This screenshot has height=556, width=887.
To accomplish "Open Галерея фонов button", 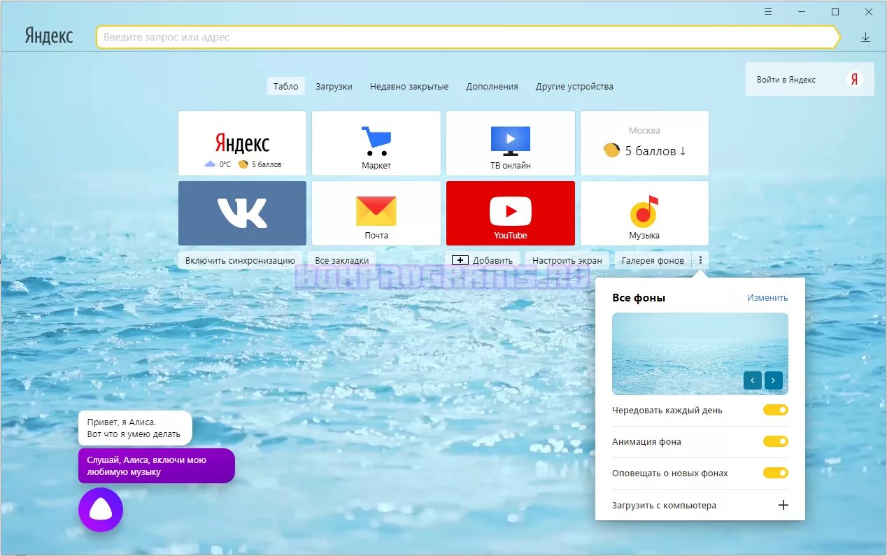I will (653, 260).
